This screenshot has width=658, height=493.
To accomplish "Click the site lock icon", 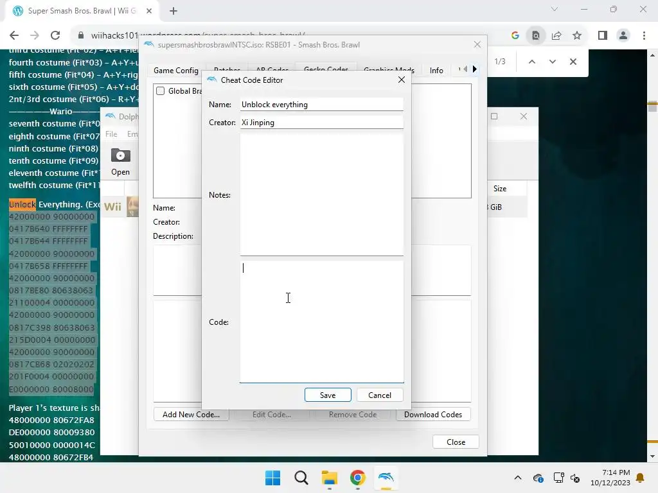I will pos(81,35).
